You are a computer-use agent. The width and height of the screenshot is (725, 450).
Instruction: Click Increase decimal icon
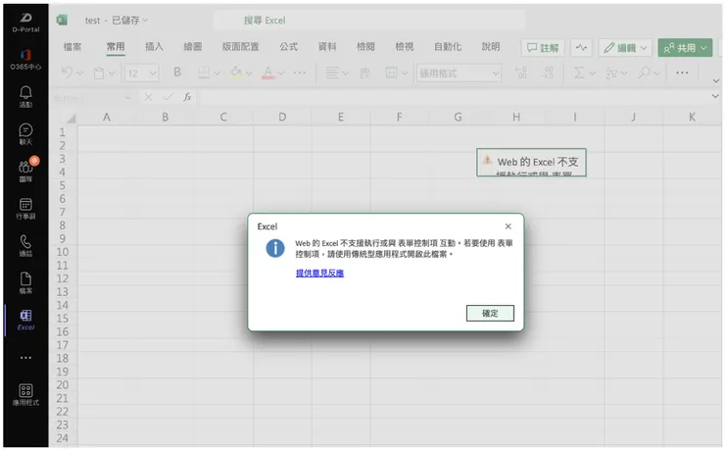coord(521,73)
